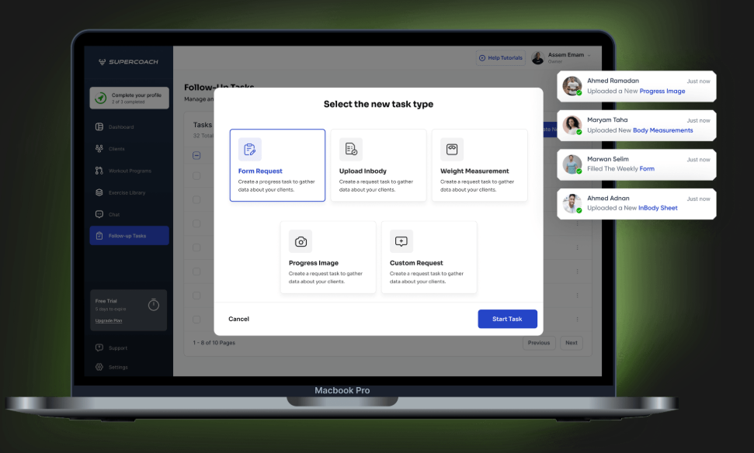Screen dimensions: 754x453
Task: Click Marwan Selim's avatar
Action: click(x=572, y=164)
